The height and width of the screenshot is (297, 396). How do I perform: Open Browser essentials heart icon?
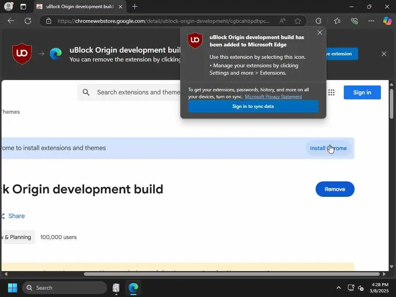coord(354,21)
